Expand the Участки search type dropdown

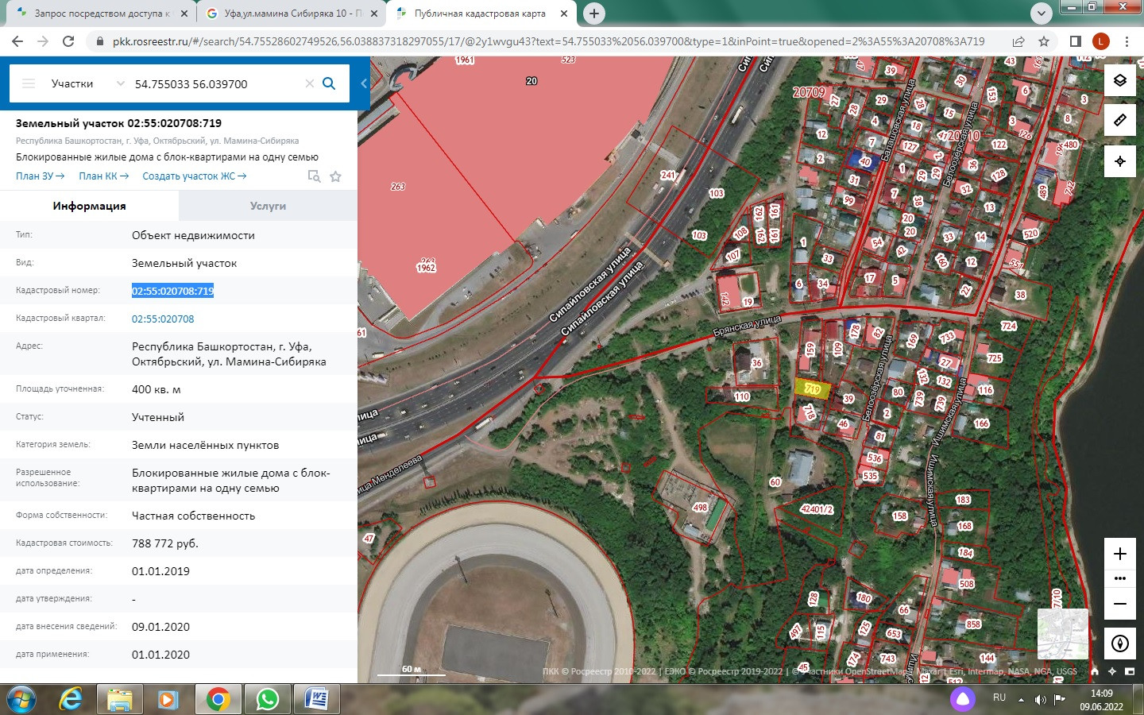pyautogui.click(x=120, y=83)
